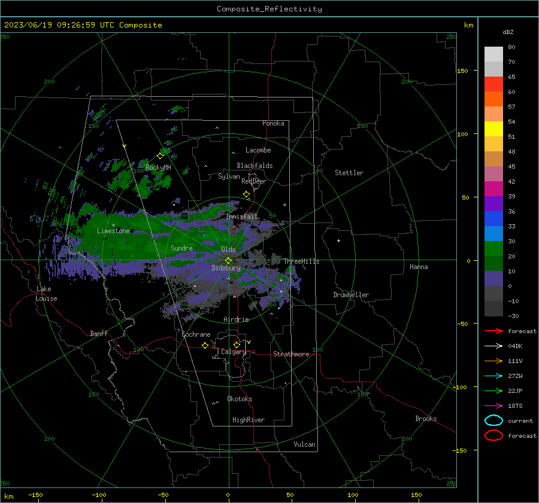Click the yellow diamond marker above Calgary

coord(237,345)
